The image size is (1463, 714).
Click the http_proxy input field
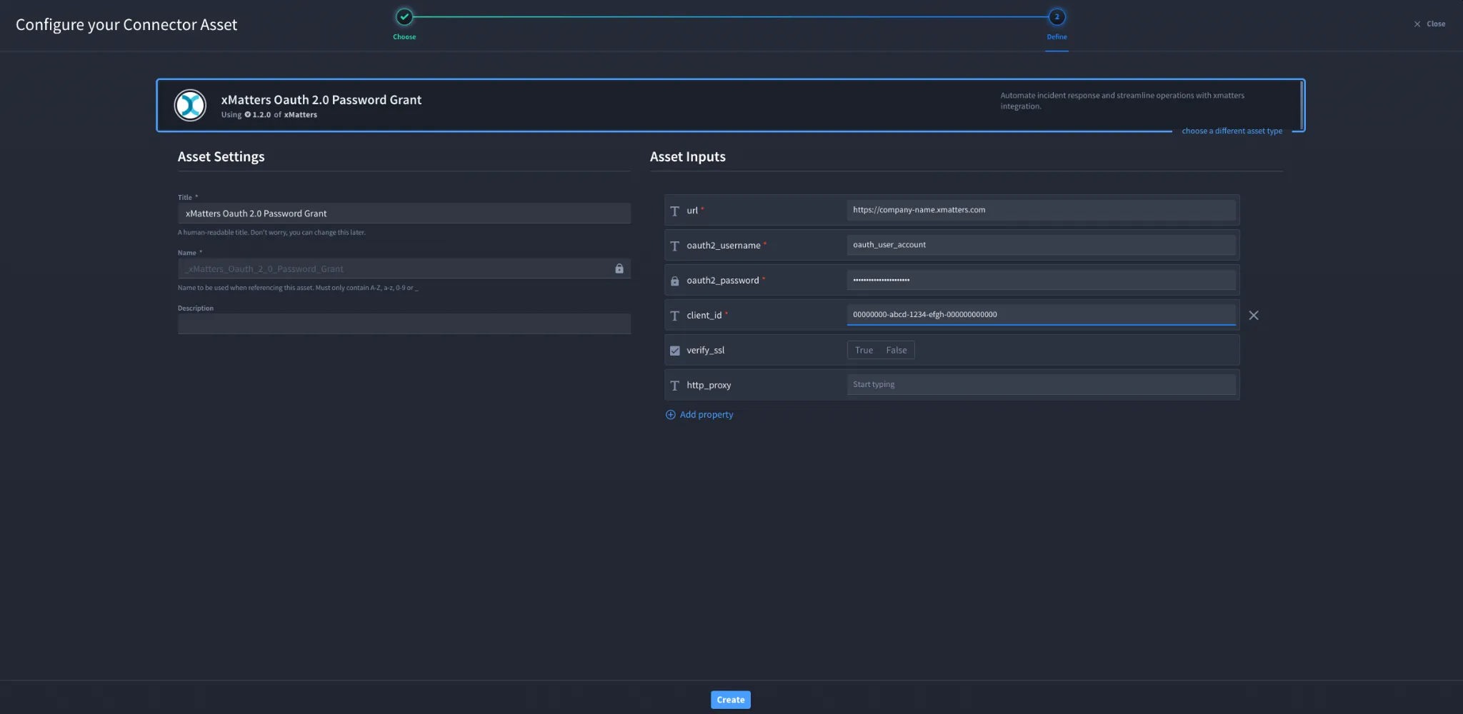point(1041,385)
